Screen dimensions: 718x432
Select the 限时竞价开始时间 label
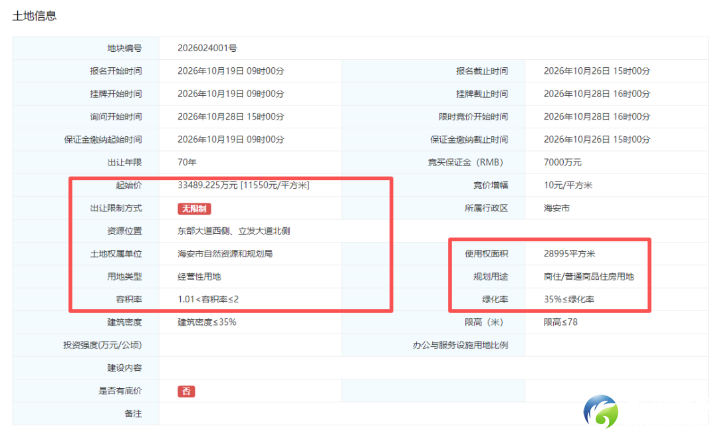(x=473, y=117)
